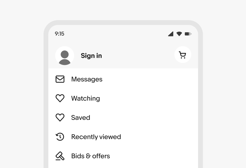Click header space between Sign in and cart
Image resolution: width=246 pixels, height=168 pixels.
138,56
